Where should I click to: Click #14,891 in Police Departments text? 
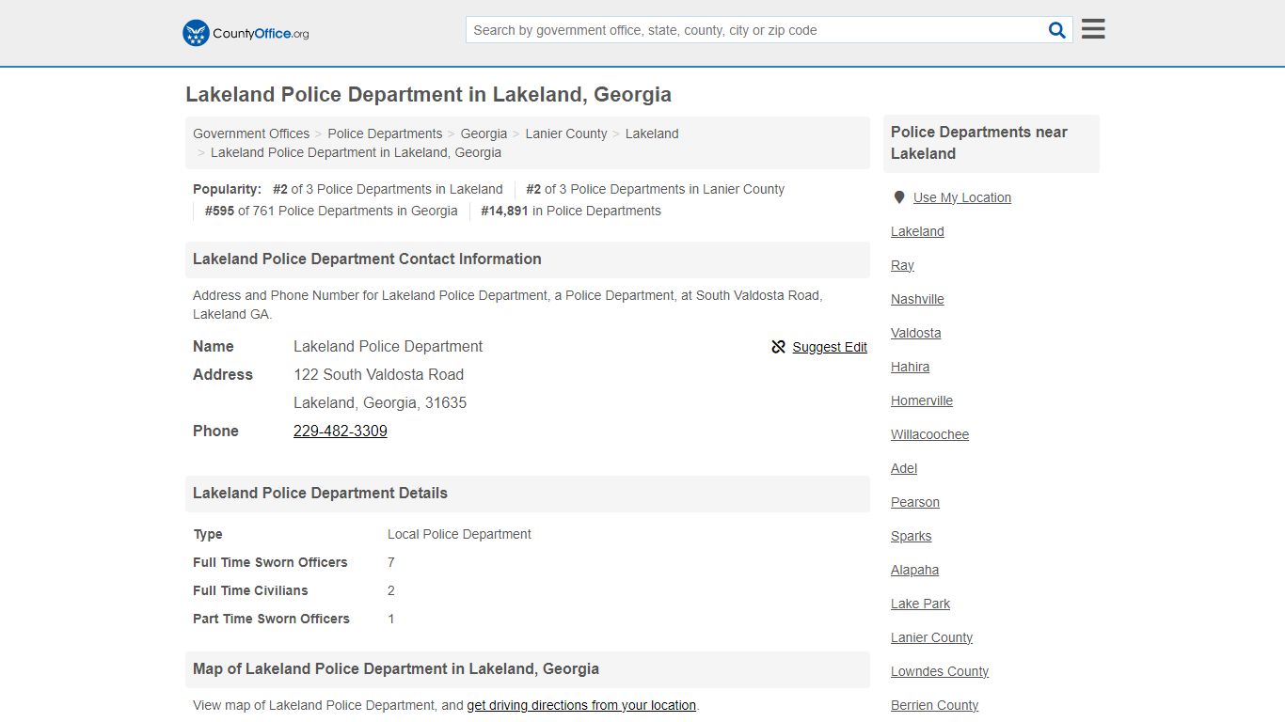click(x=571, y=211)
